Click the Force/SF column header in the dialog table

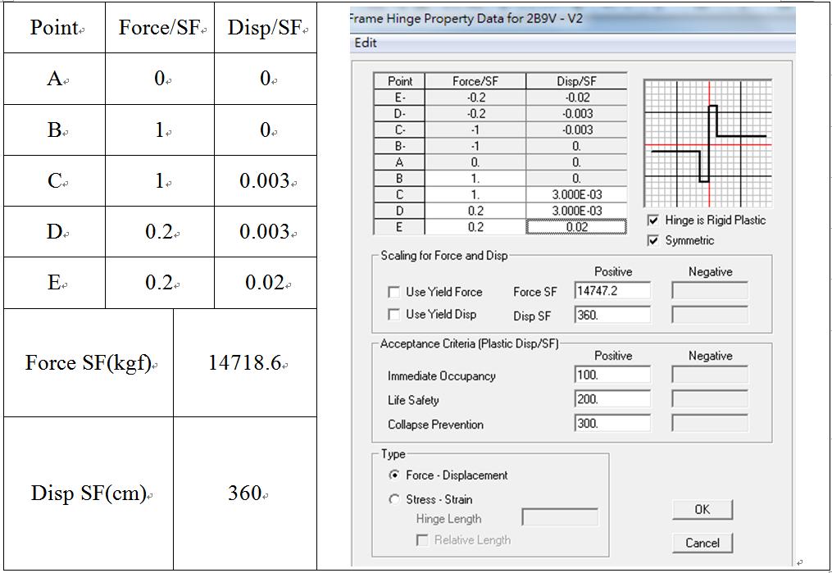click(475, 81)
